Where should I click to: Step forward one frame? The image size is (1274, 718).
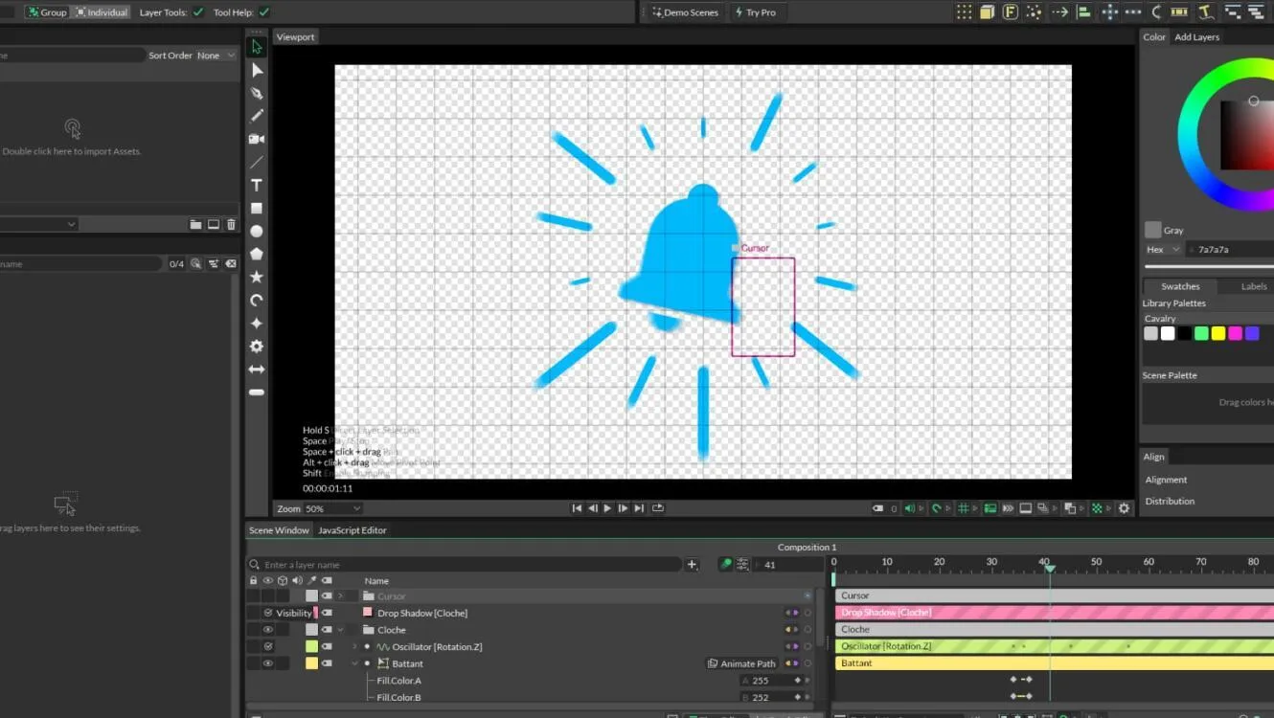pos(623,508)
